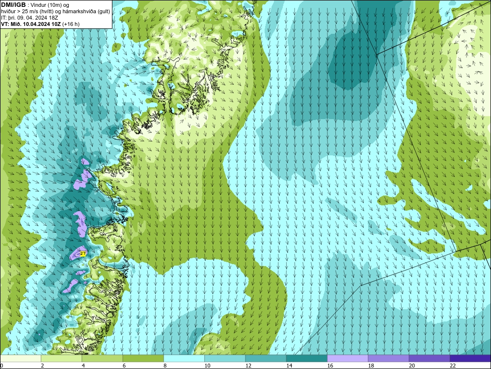This screenshot has height=369, width=491.
Task: Select the 18-20 m/s purple swatch
Action: (388, 358)
